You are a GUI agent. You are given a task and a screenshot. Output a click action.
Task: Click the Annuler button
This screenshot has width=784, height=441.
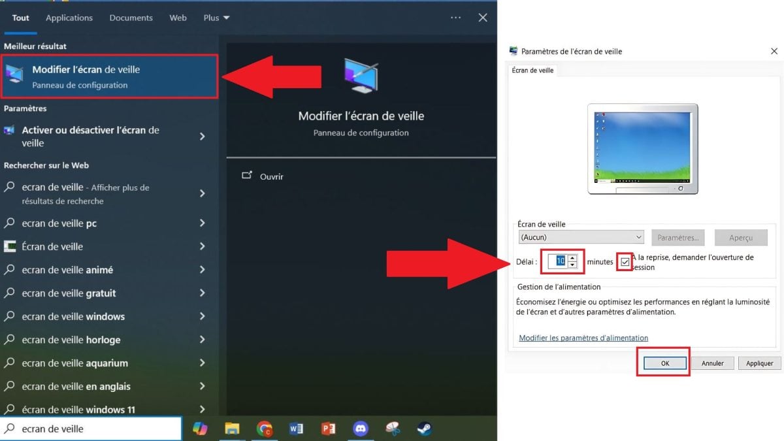pos(712,363)
